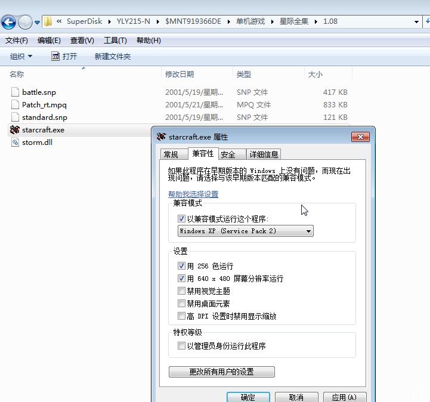The image size is (430, 402).
Task: Enable 禁用桌面元素 checkbox
Action: (181, 303)
